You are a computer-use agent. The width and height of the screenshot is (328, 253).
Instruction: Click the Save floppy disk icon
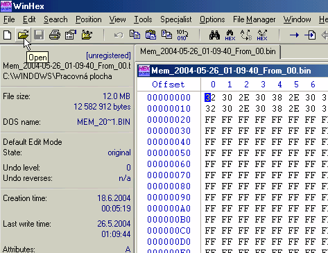[x=39, y=35]
